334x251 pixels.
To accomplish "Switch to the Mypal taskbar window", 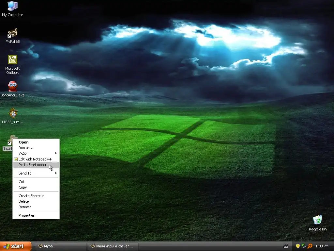I will coord(60,246).
